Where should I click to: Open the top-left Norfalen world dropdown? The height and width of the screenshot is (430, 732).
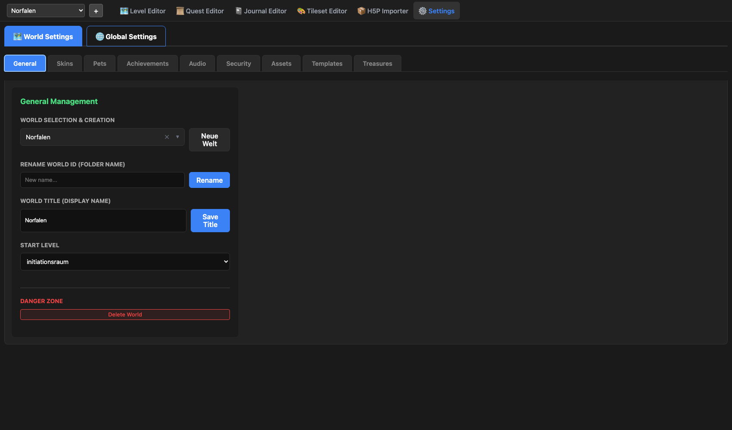tap(46, 11)
